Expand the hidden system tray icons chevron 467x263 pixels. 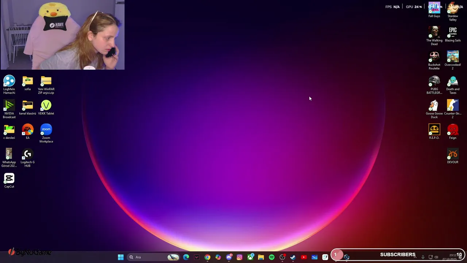click(x=415, y=257)
